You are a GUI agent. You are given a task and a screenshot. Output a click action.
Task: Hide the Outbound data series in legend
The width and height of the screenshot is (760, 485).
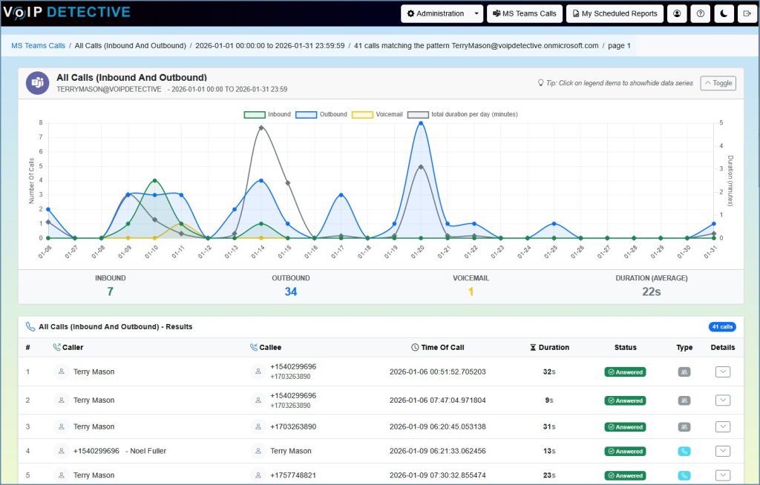pyautogui.click(x=306, y=115)
